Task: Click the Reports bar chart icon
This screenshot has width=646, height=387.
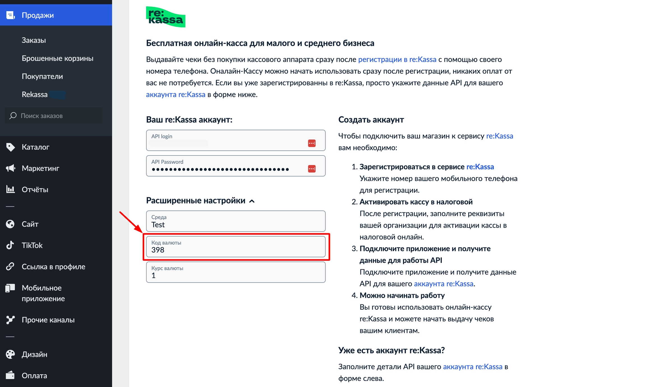Action: coord(10,189)
